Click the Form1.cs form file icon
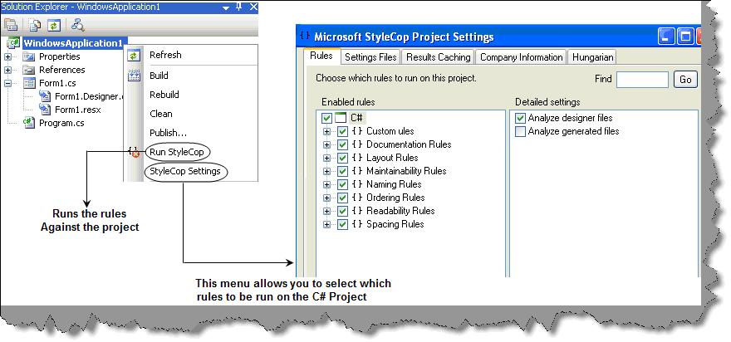The width and height of the screenshot is (731, 342). point(29,83)
